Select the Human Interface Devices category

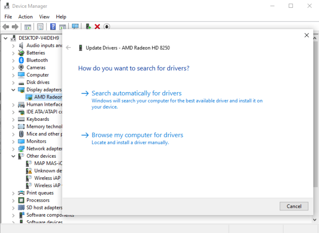pyautogui.click(x=44, y=104)
